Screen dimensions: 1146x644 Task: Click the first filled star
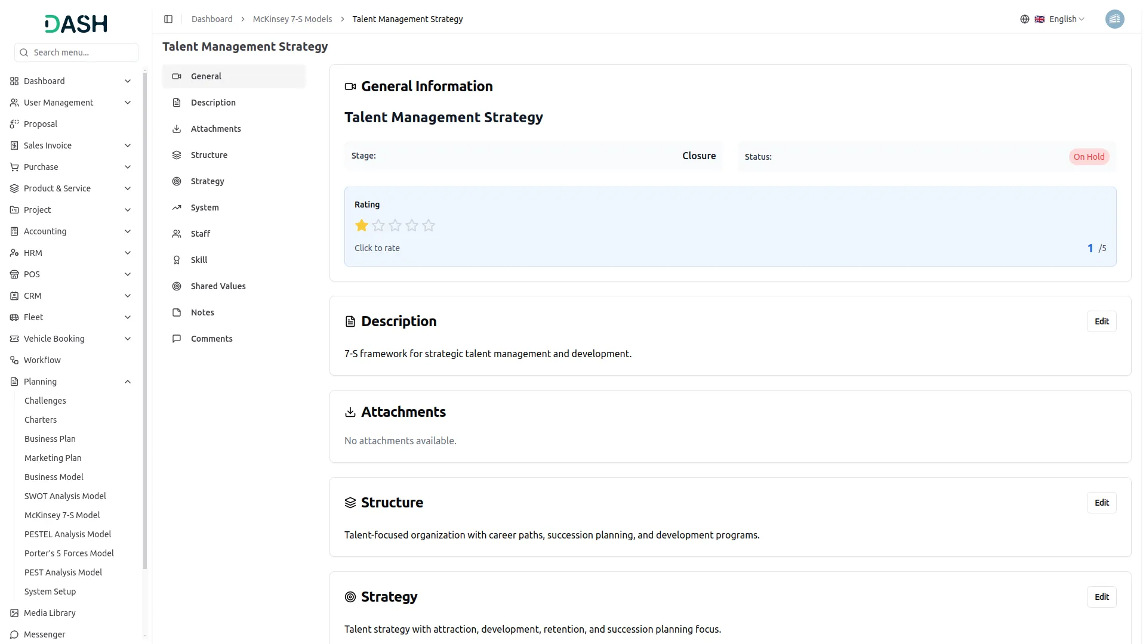tap(362, 225)
